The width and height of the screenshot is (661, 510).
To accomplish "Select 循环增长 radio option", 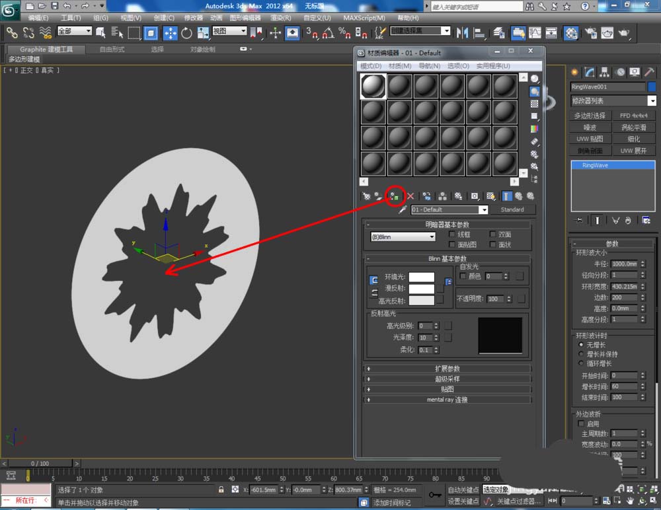I will 581,363.
